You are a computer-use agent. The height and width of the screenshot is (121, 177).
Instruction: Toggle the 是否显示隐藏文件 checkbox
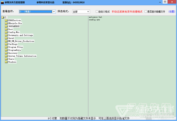click(146, 11)
